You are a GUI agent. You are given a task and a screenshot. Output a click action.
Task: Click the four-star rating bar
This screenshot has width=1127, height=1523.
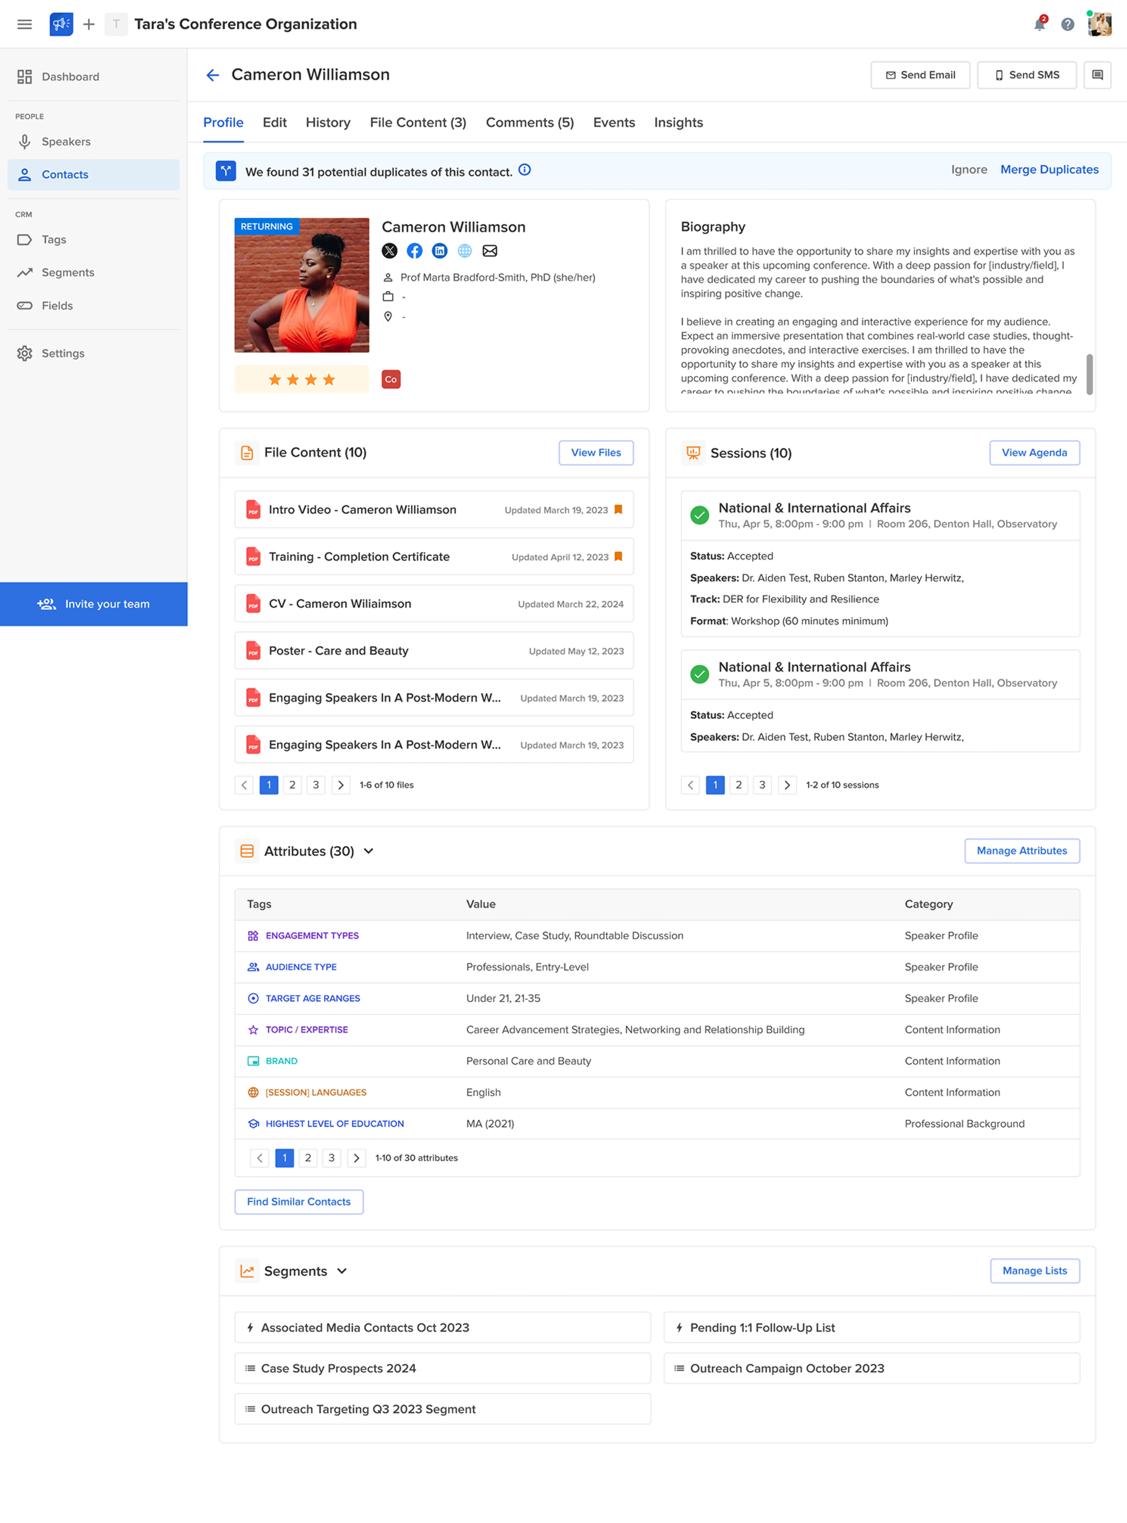coord(302,380)
